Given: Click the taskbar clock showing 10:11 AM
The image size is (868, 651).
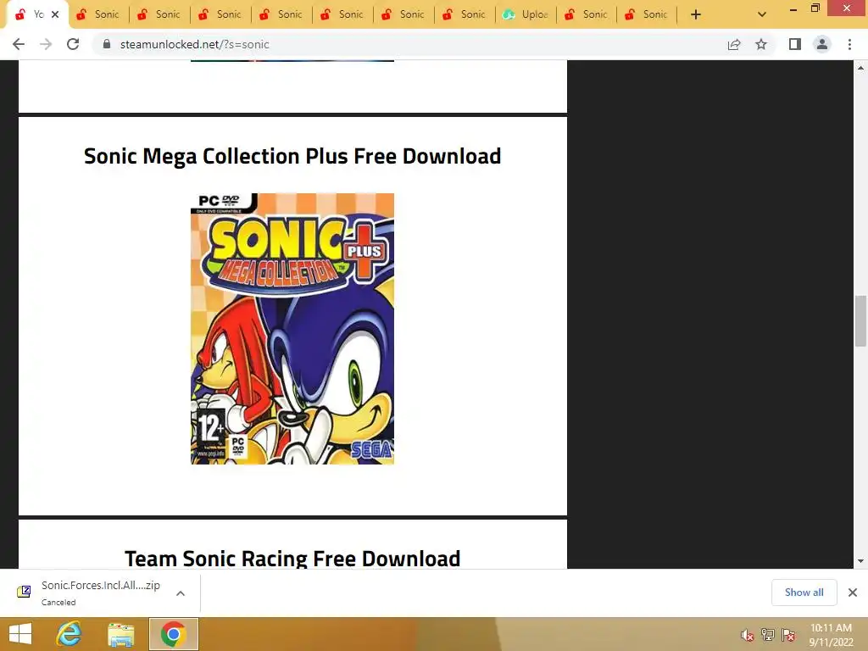Looking at the screenshot, I should (831, 634).
